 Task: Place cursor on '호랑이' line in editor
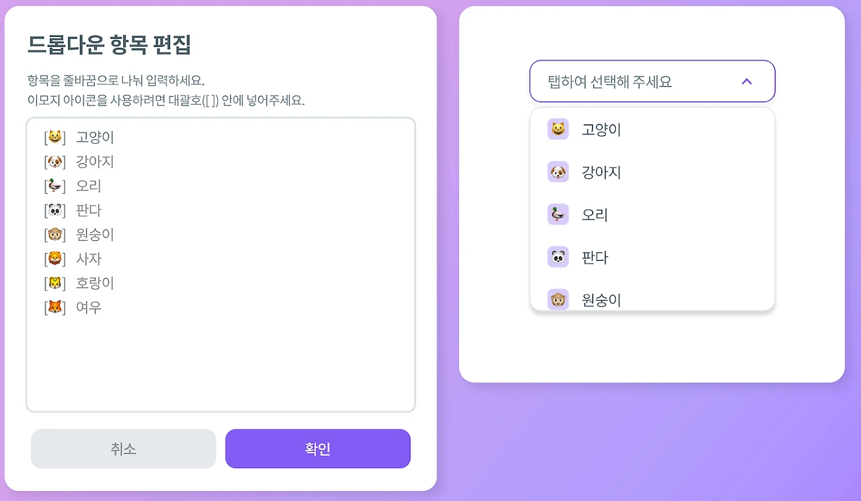pyautogui.click(x=95, y=283)
